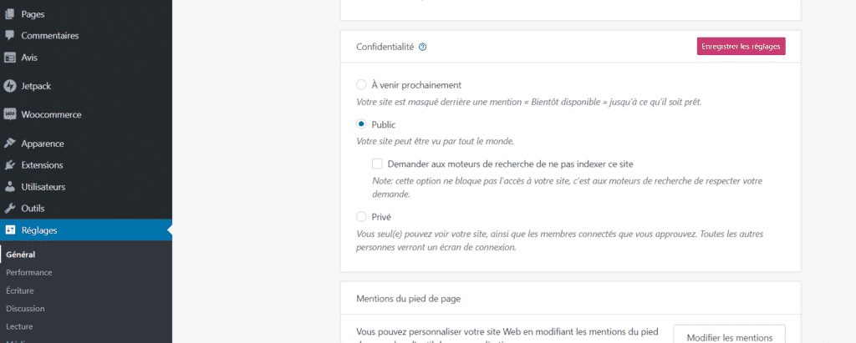Select the 'À venir prochainement' radio option

pyautogui.click(x=361, y=84)
